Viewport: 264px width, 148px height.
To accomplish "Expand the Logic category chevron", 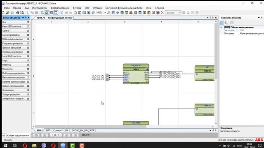I will 28,60.
